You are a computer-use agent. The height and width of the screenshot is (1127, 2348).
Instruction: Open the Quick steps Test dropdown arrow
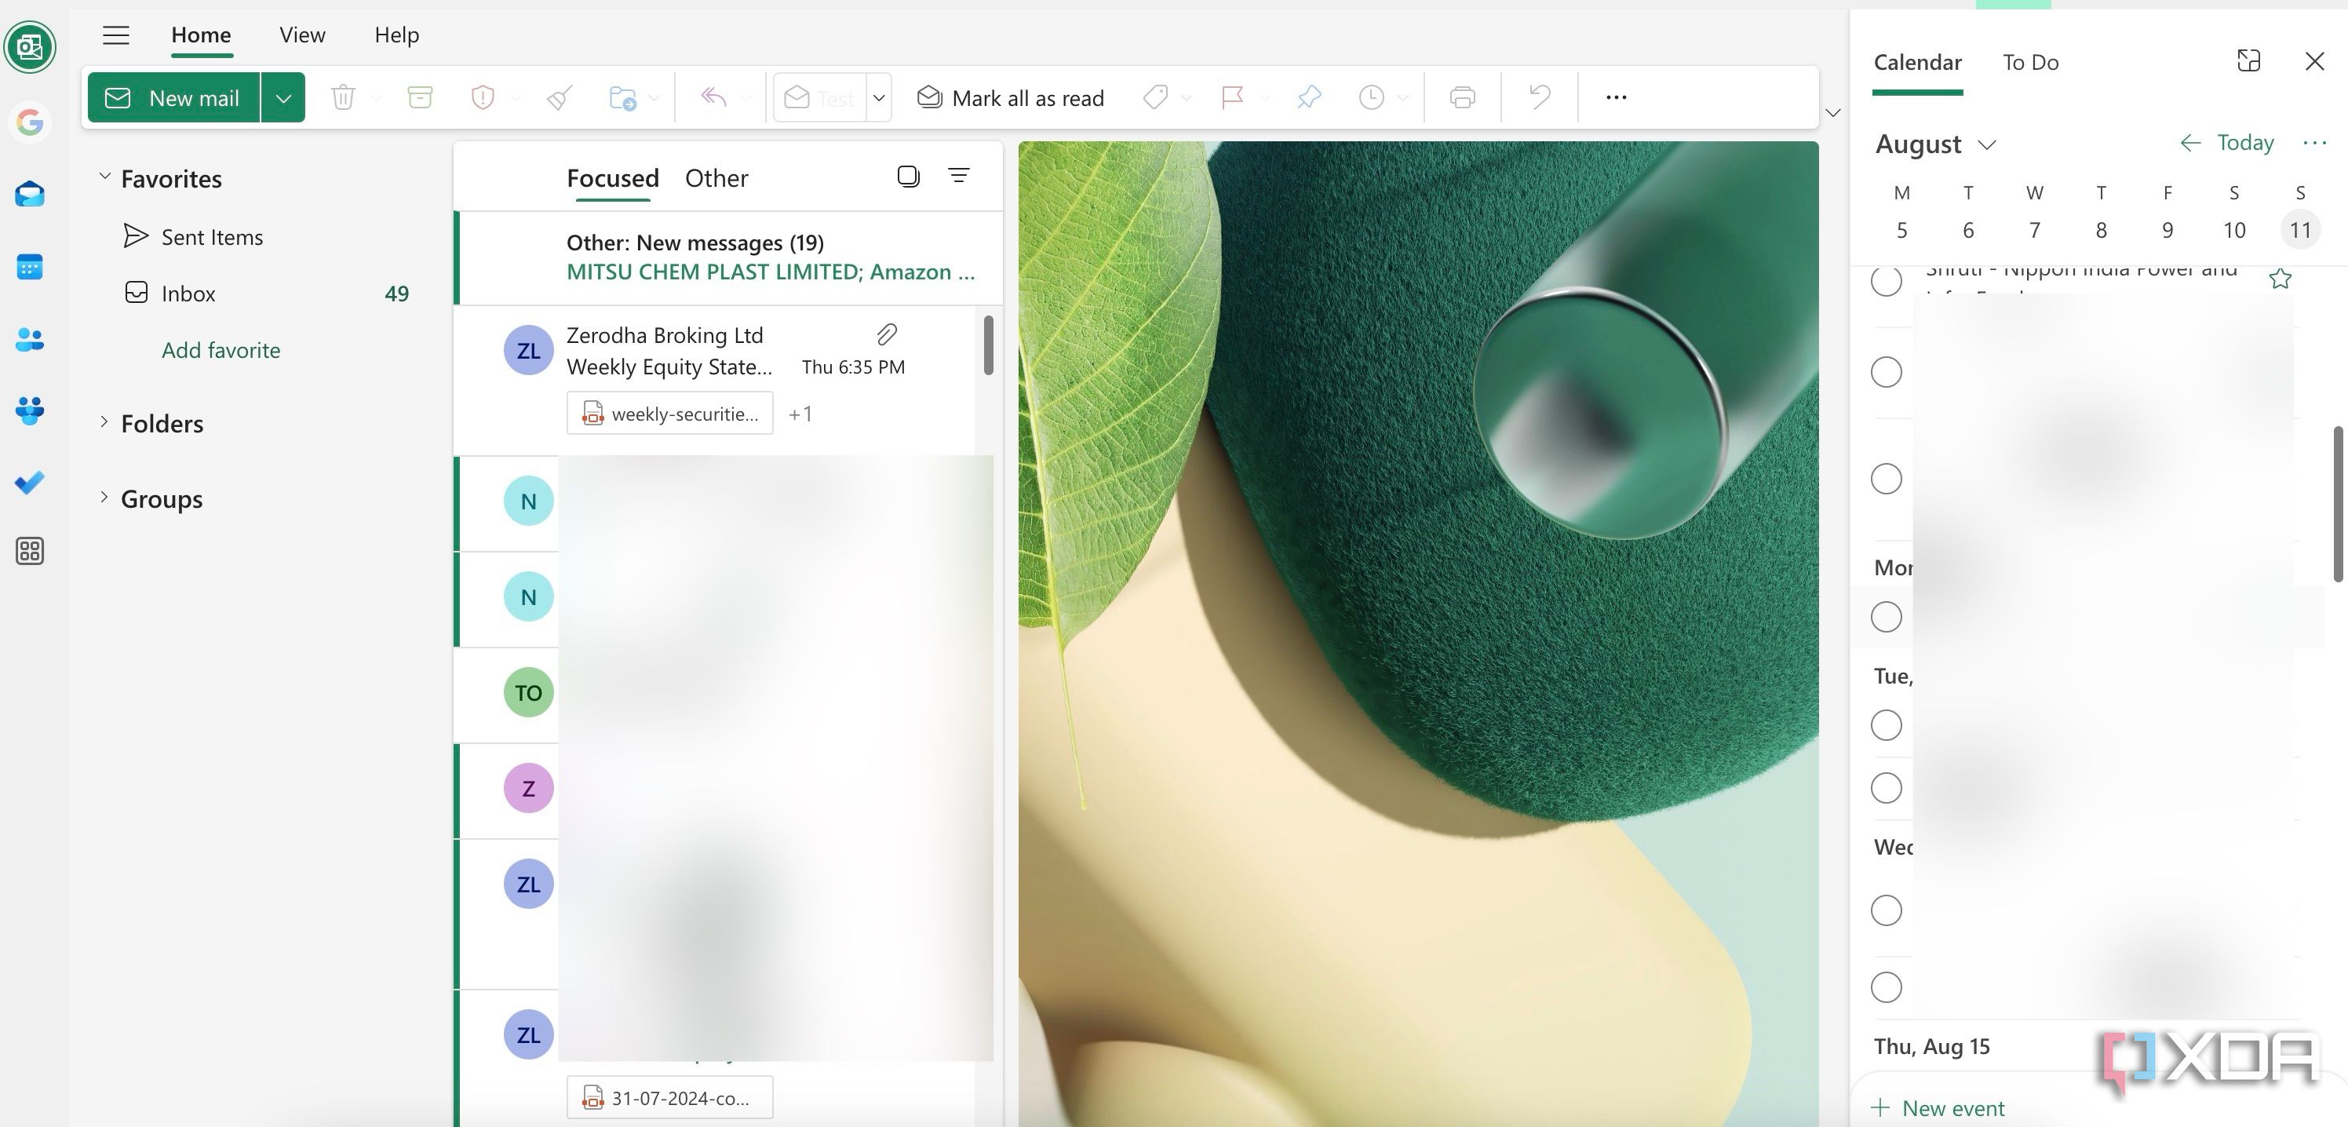pos(879,97)
